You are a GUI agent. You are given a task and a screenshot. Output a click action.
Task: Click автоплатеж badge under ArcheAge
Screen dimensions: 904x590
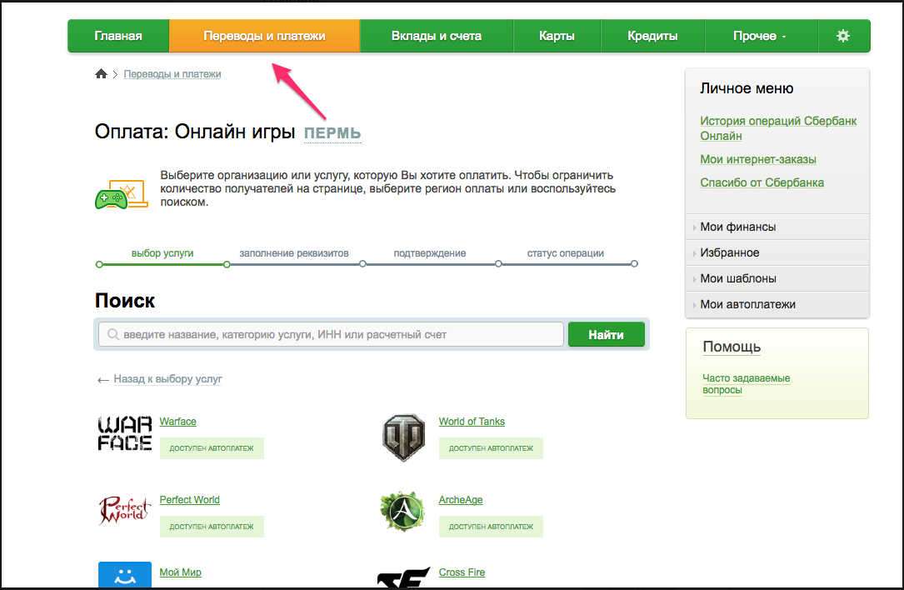click(491, 527)
